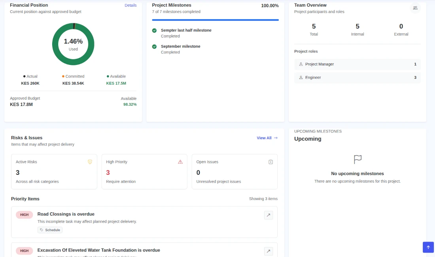The width and height of the screenshot is (435, 257).
Task: Select the Active Risks summary card
Action: tap(54, 172)
